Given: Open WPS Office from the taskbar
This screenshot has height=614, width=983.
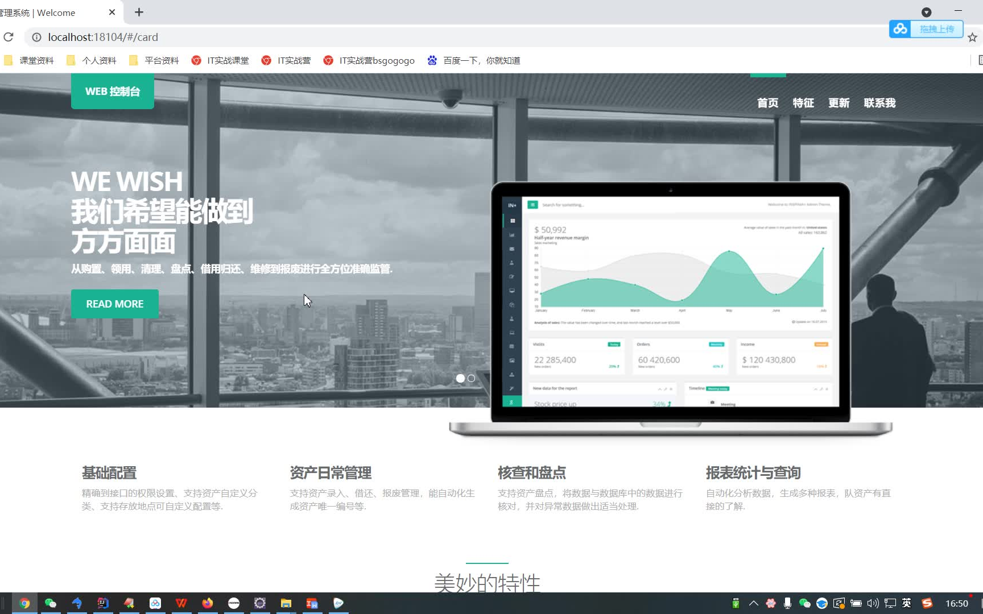Looking at the screenshot, I should (181, 603).
